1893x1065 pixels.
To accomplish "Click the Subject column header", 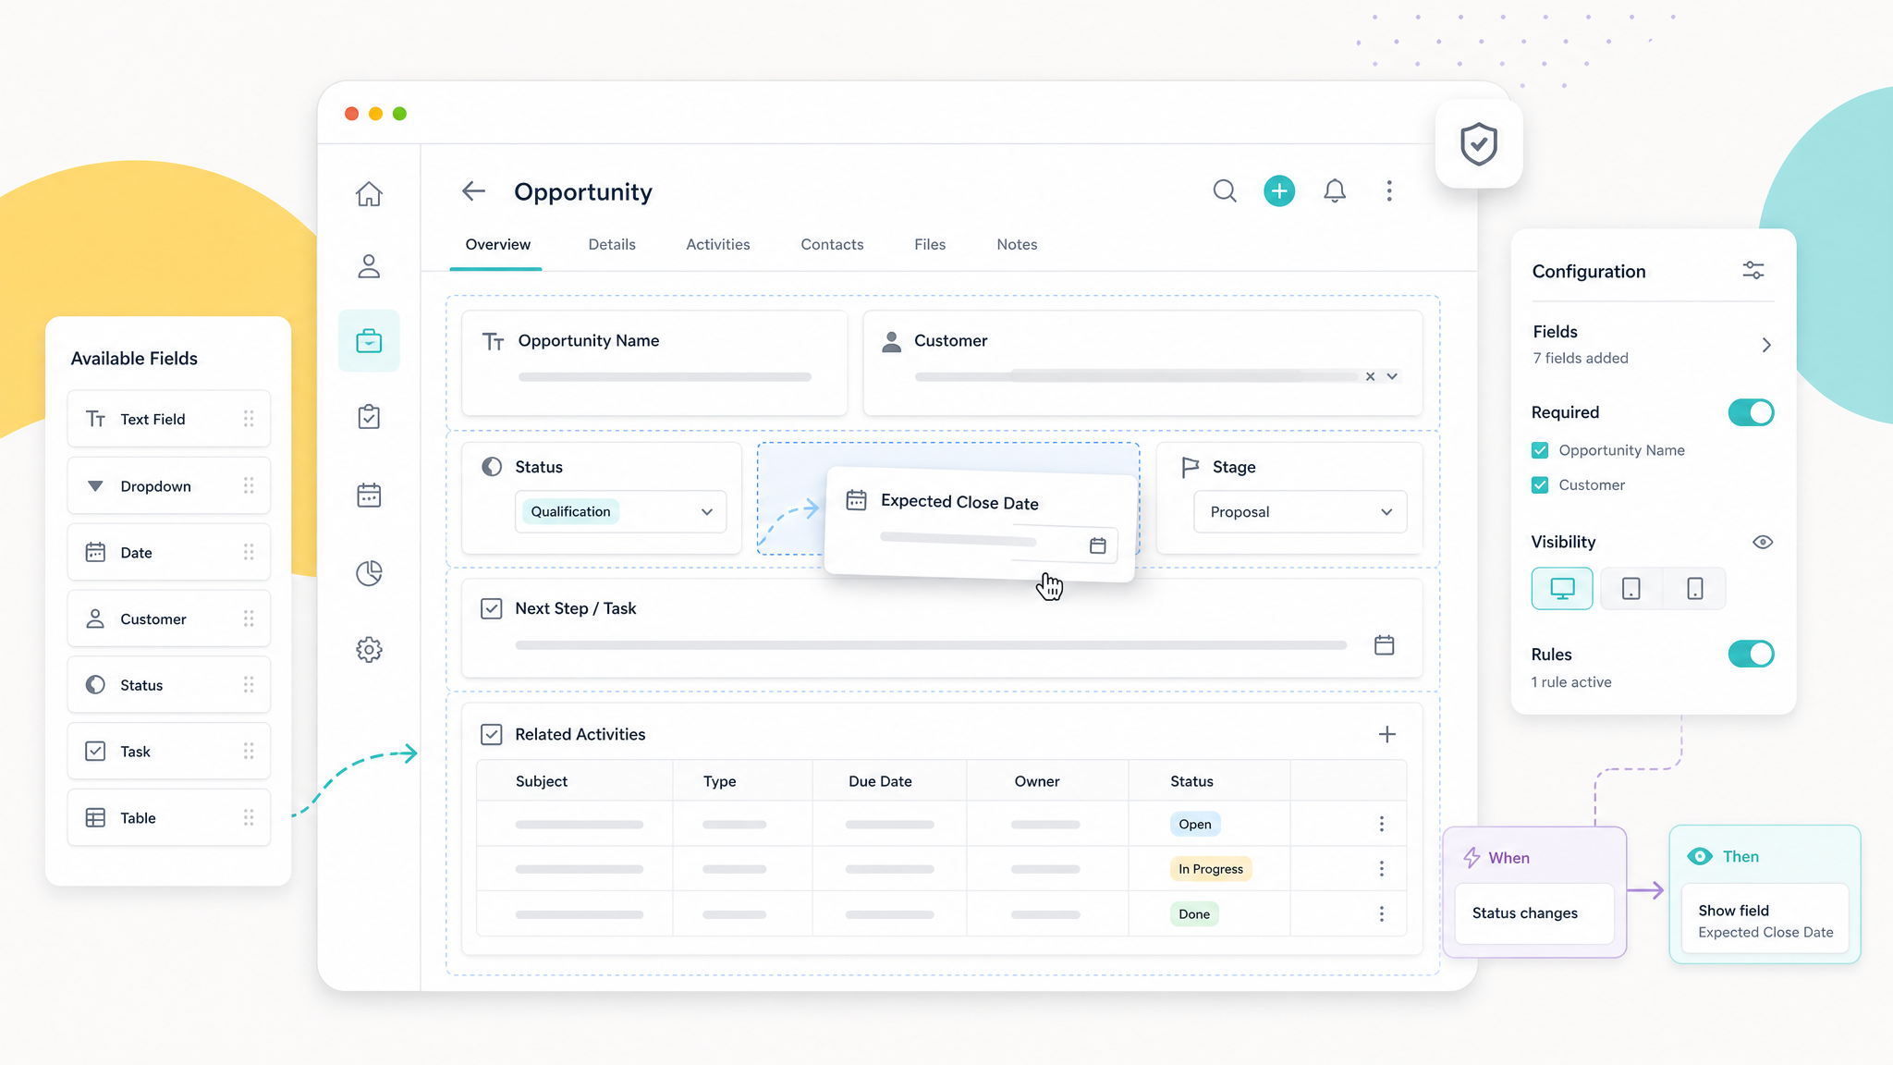I will click(542, 781).
